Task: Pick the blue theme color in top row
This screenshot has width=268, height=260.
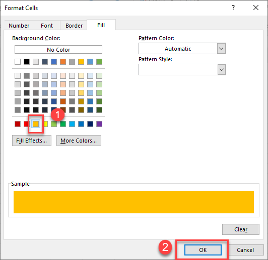Action: 54,62
